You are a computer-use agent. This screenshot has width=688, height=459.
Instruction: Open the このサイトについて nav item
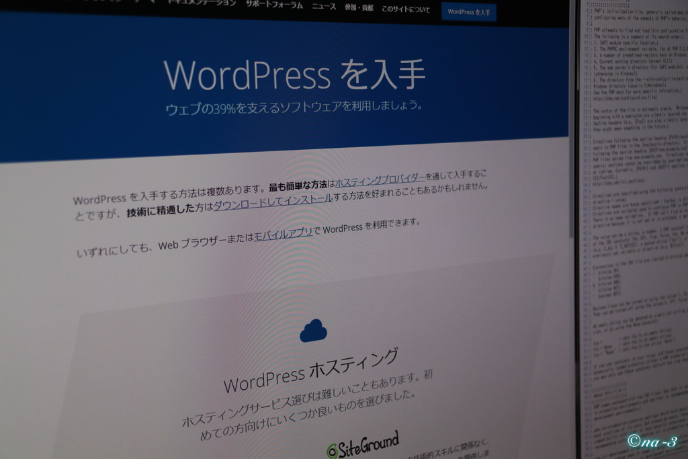click(x=405, y=9)
